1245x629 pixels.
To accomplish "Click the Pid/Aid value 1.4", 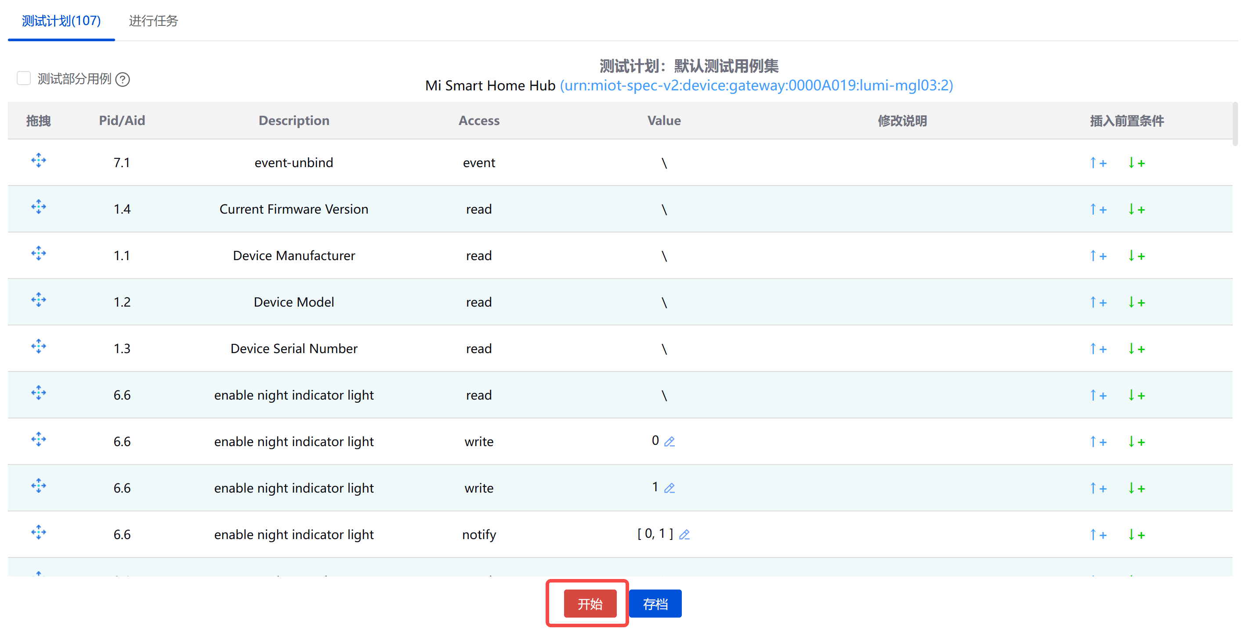I will click(122, 209).
